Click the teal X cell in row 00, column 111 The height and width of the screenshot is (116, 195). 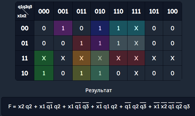coord(136,28)
